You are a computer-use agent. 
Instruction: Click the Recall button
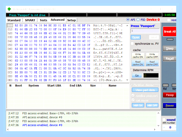(170, 59)
